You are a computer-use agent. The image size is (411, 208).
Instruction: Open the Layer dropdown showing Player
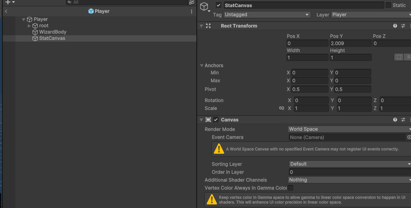click(371, 15)
